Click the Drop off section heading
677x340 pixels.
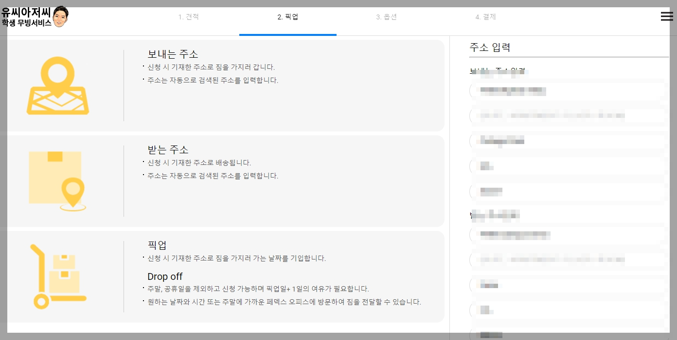pyautogui.click(x=164, y=276)
